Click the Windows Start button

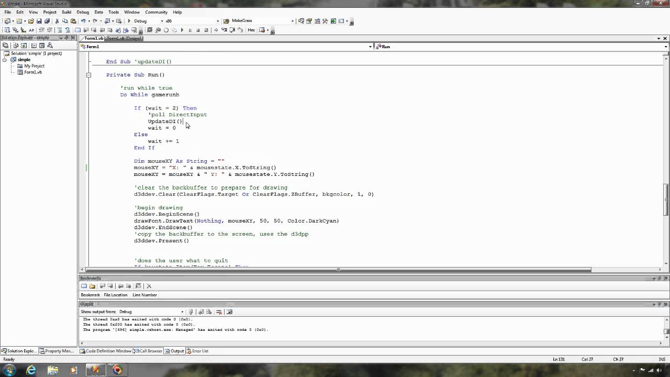click(10, 370)
